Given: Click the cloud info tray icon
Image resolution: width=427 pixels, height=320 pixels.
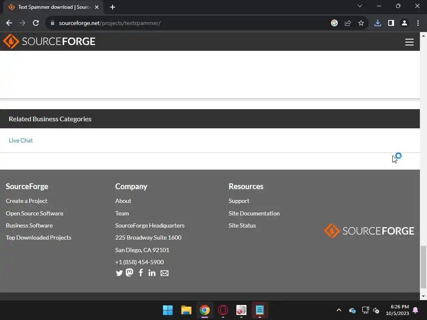Looking at the screenshot, I should (x=352, y=310).
